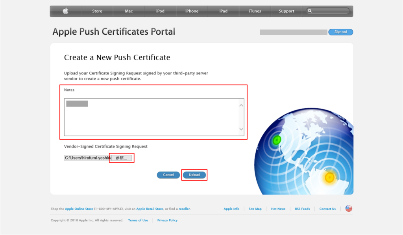The width and height of the screenshot is (403, 235).
Task: Click the 参照 browse file button
Action: 122,158
